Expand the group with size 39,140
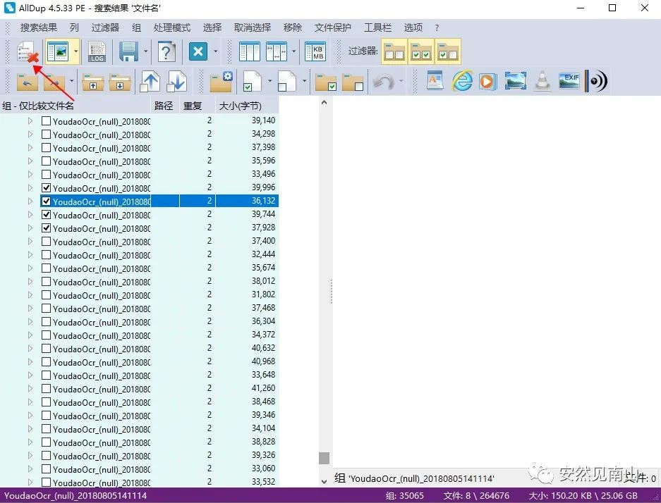661x503 pixels. [30, 120]
